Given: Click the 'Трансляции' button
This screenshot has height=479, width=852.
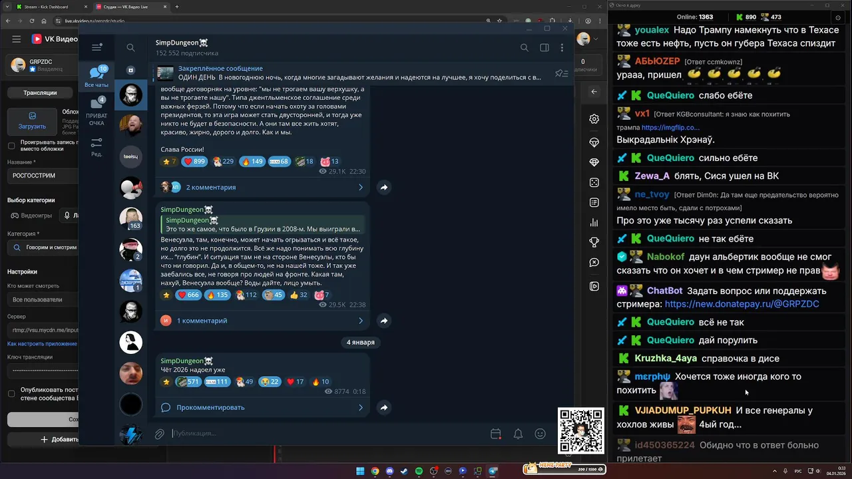Looking at the screenshot, I should 40,92.
